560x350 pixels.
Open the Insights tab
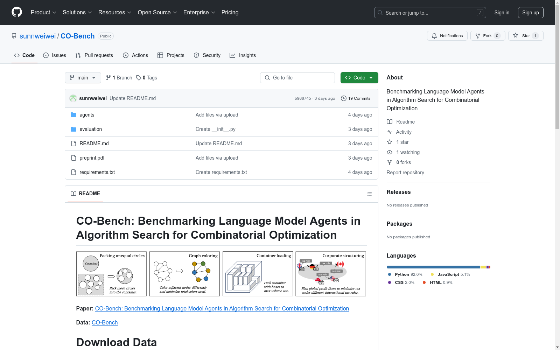pyautogui.click(x=243, y=55)
